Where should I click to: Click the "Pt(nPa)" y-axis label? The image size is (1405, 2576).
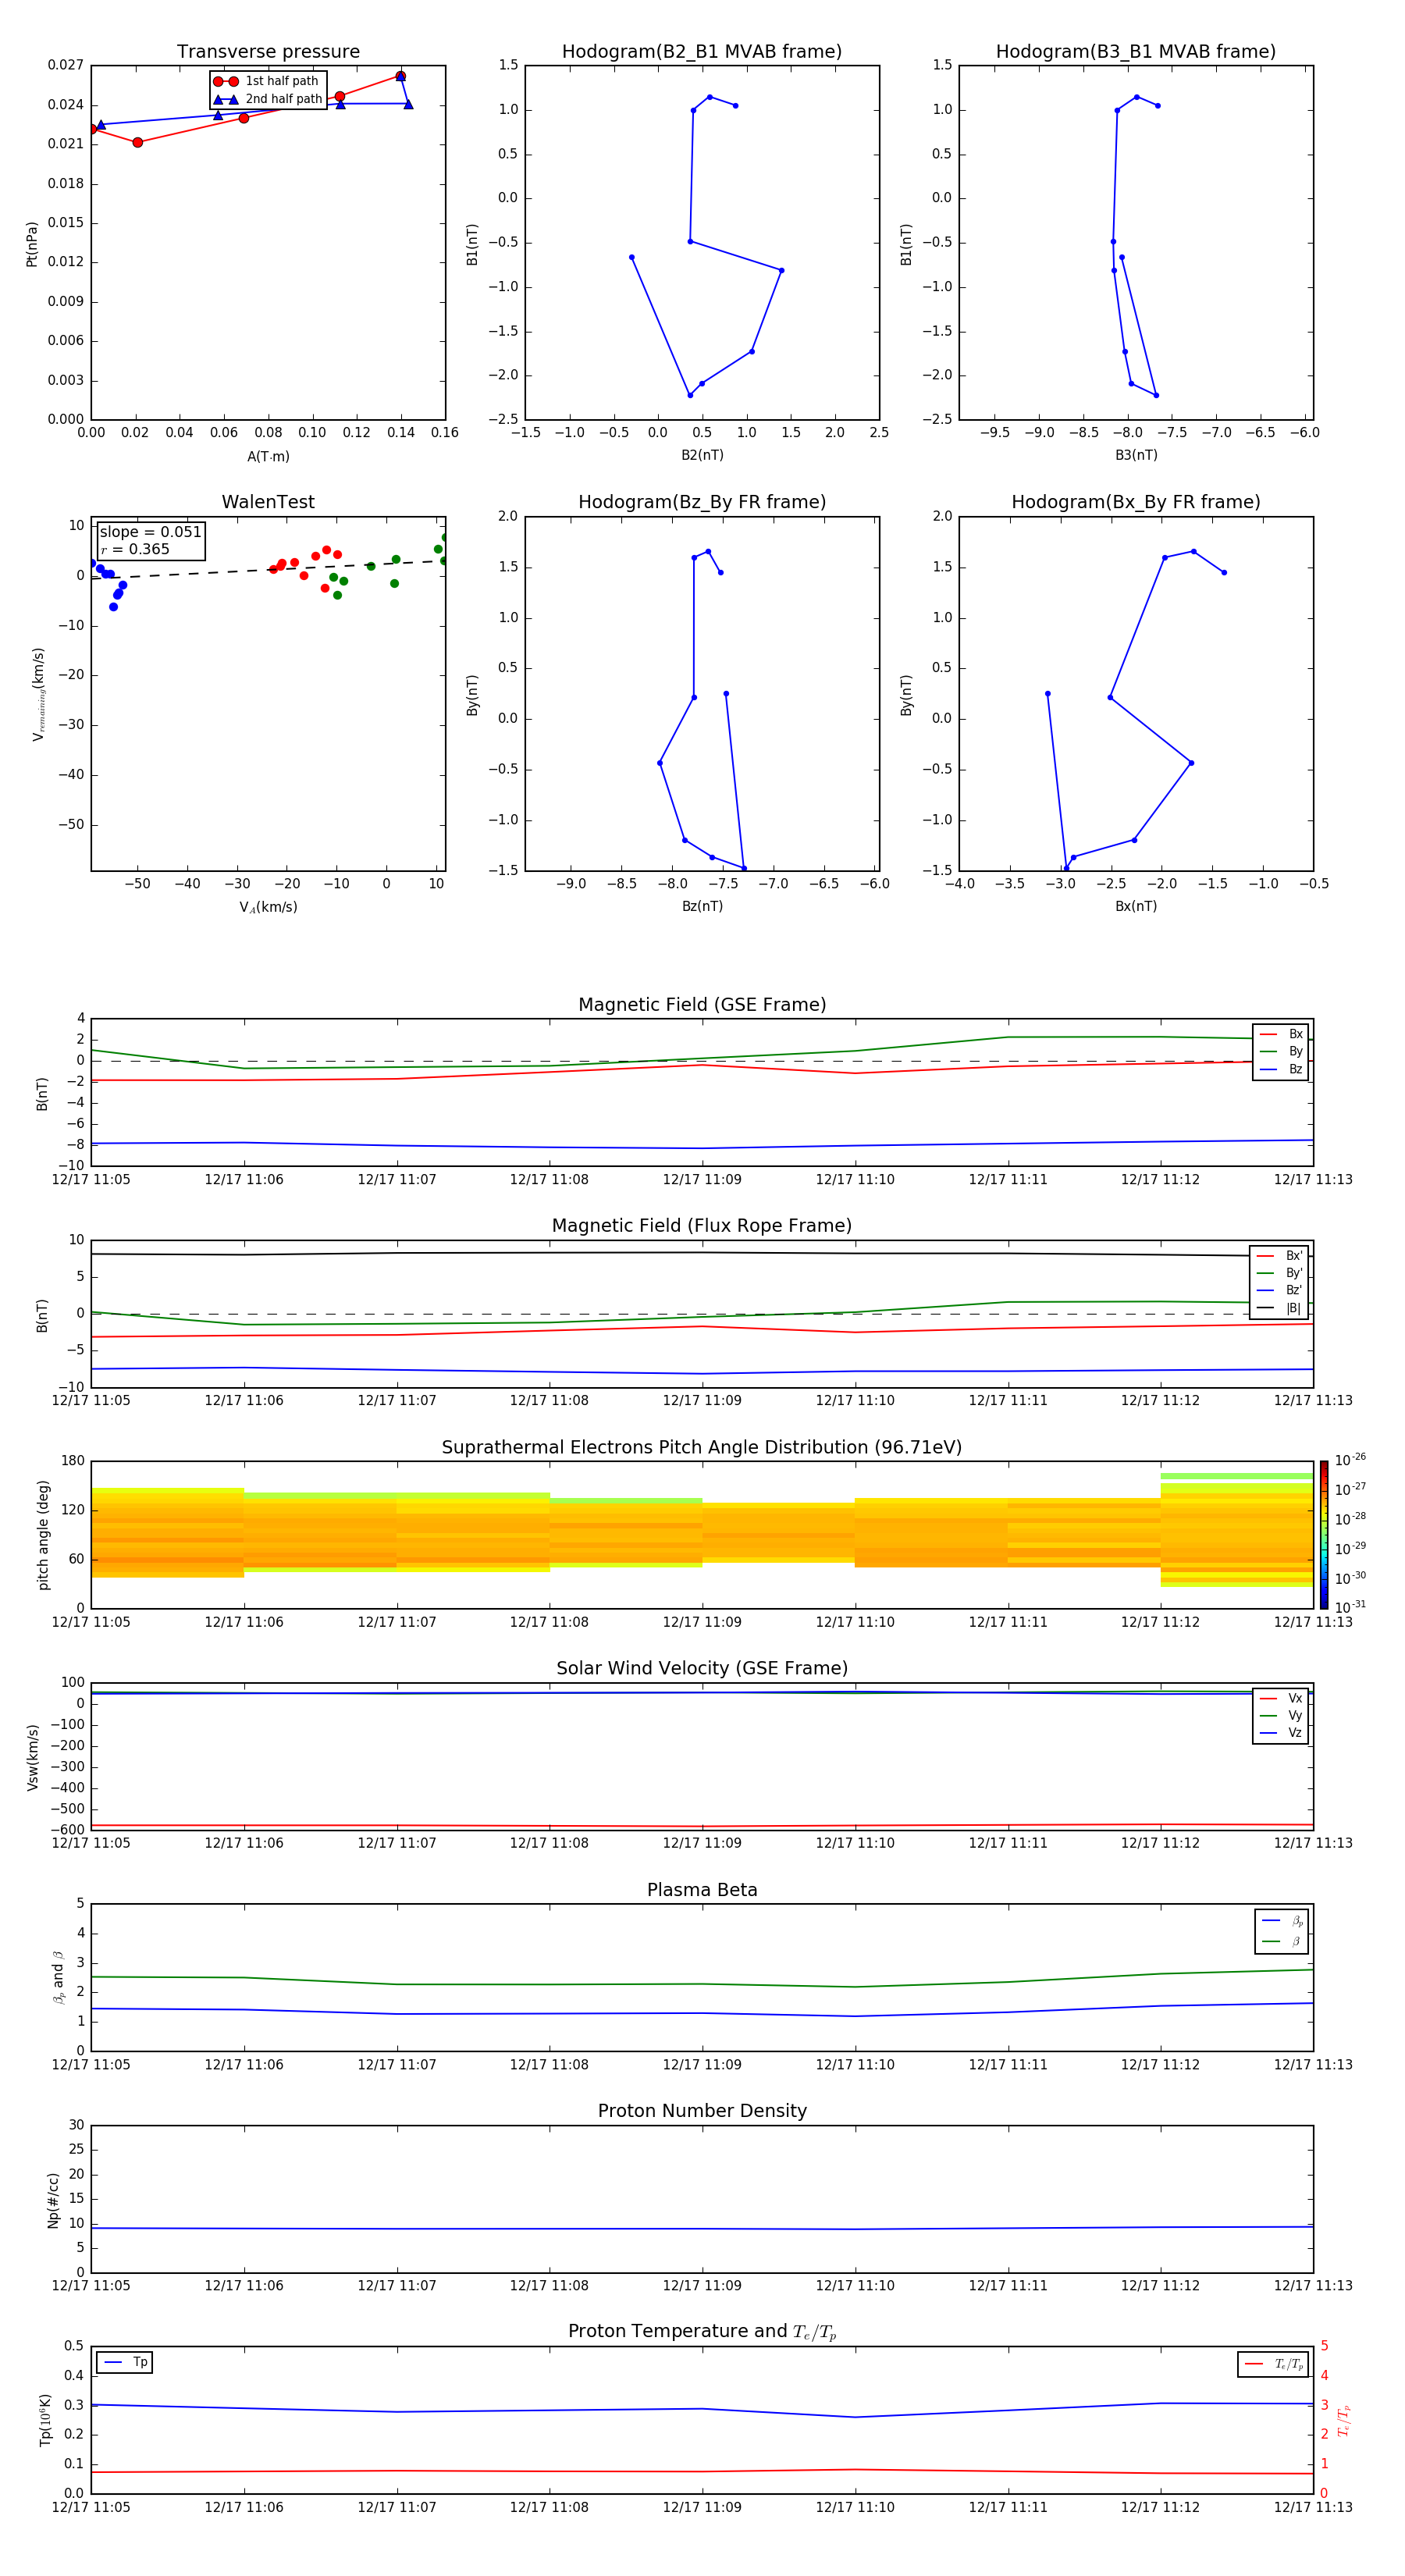[32, 243]
